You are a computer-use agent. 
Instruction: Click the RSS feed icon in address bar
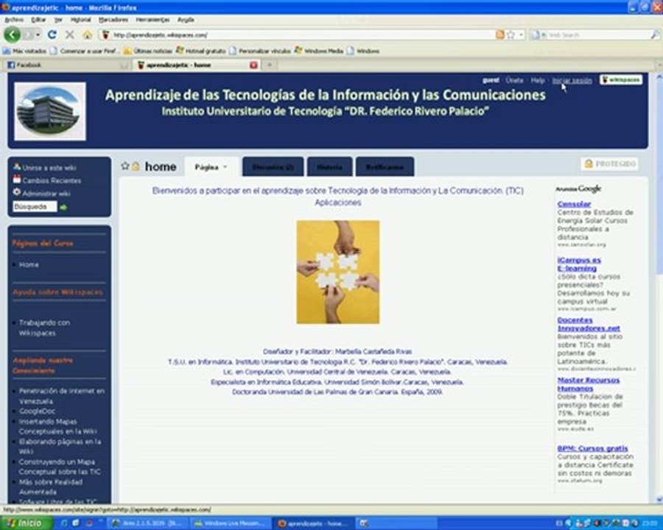coord(500,35)
